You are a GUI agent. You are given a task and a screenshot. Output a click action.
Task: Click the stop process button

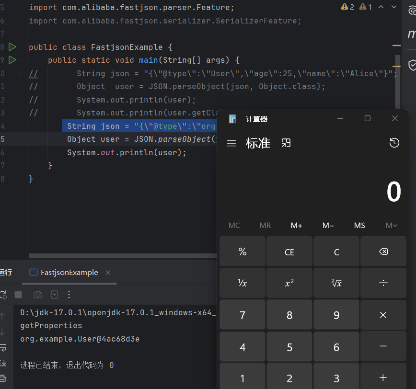(18, 294)
